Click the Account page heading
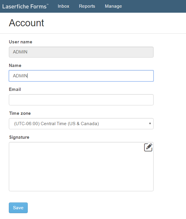The width and height of the screenshot is (186, 219). coord(27,23)
